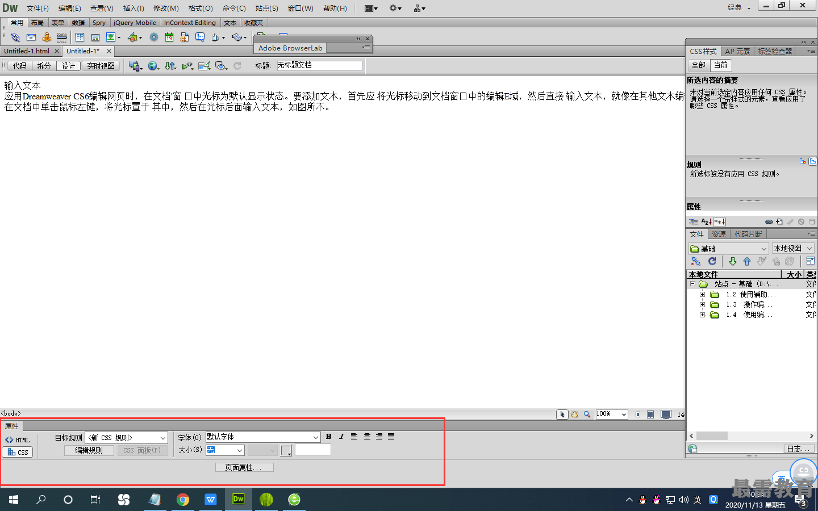Switch to the AP 元素 tab
818x511 pixels.
click(x=737, y=51)
